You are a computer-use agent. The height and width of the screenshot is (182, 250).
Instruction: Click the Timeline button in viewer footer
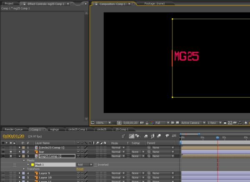tap(235, 123)
